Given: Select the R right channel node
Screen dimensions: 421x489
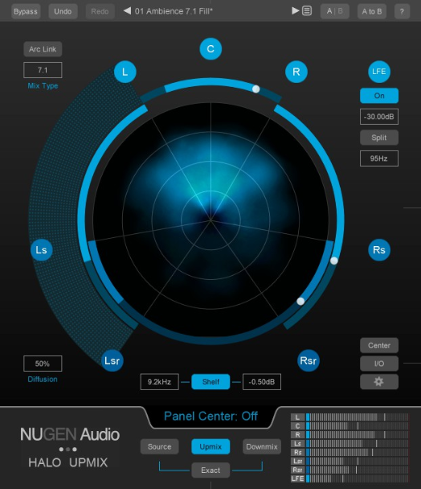Looking at the screenshot, I should (x=296, y=72).
